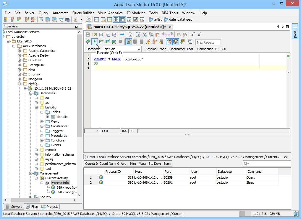301x219 pixels.
Task: Toggle INS insert mode in editor status bar
Action: [x=124, y=131]
